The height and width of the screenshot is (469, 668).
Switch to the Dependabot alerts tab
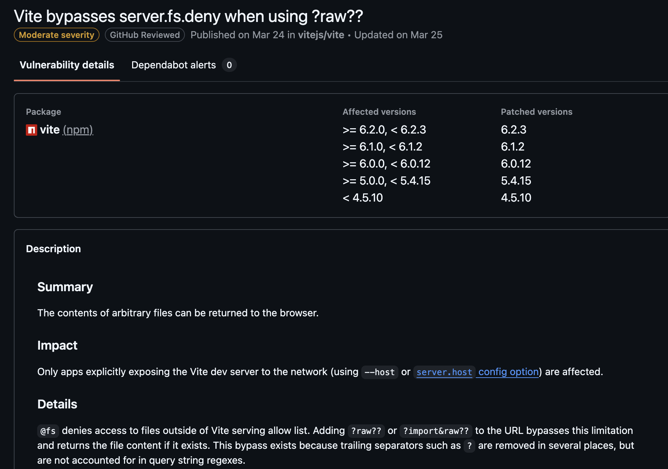[174, 65]
